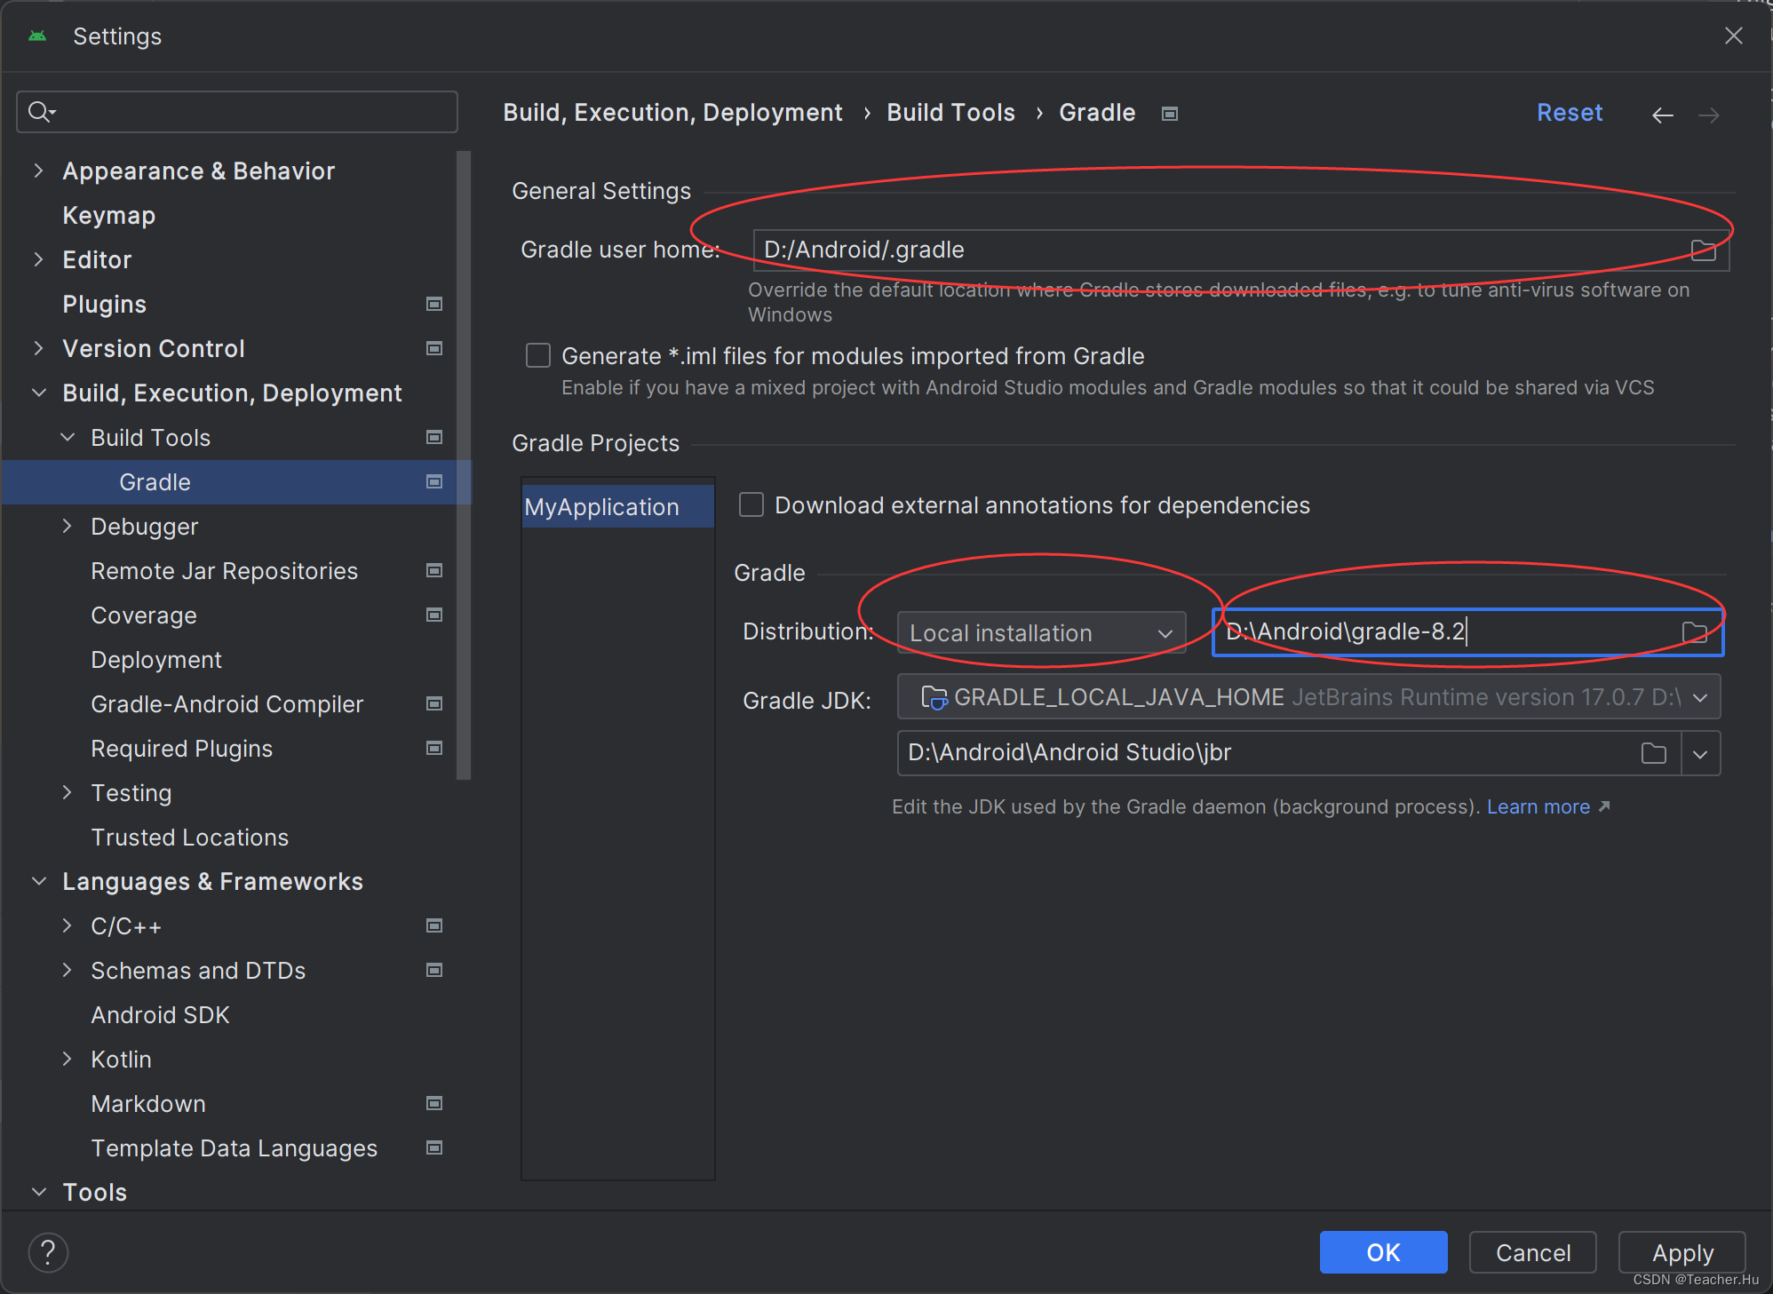This screenshot has height=1294, width=1773.
Task: Expand the Testing node
Action: 67,792
